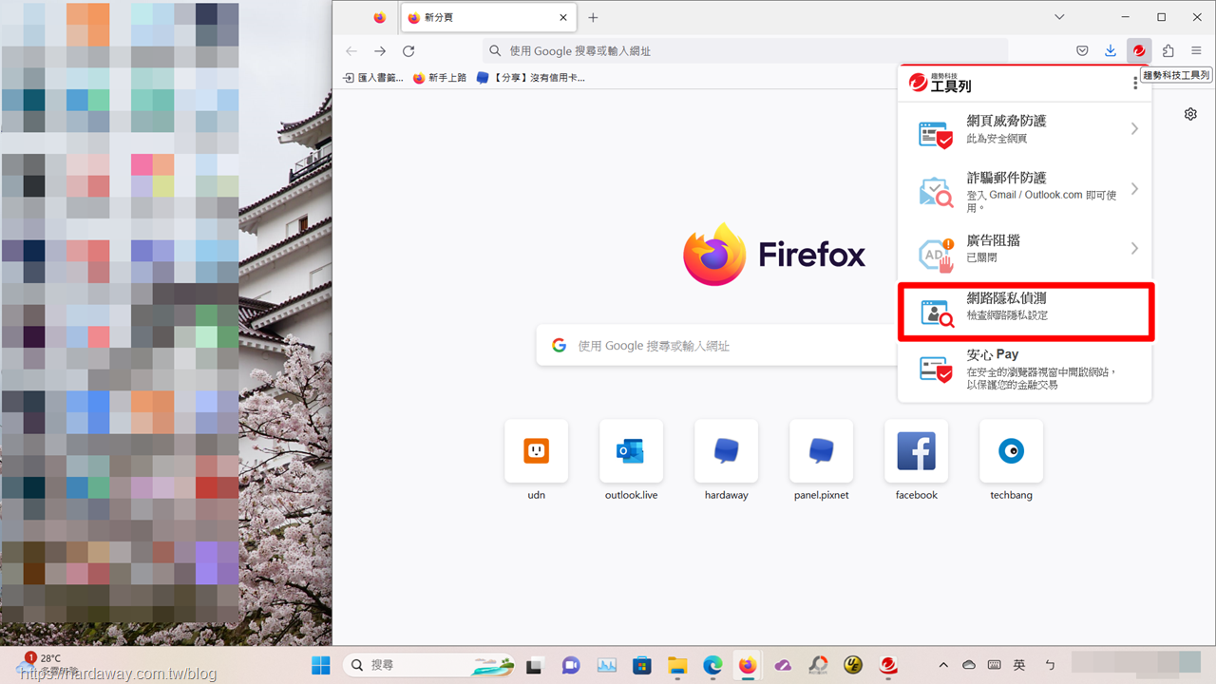Image resolution: width=1216 pixels, height=684 pixels.
Task: Click the taskbar 搜尋 search box
Action: (x=428, y=665)
